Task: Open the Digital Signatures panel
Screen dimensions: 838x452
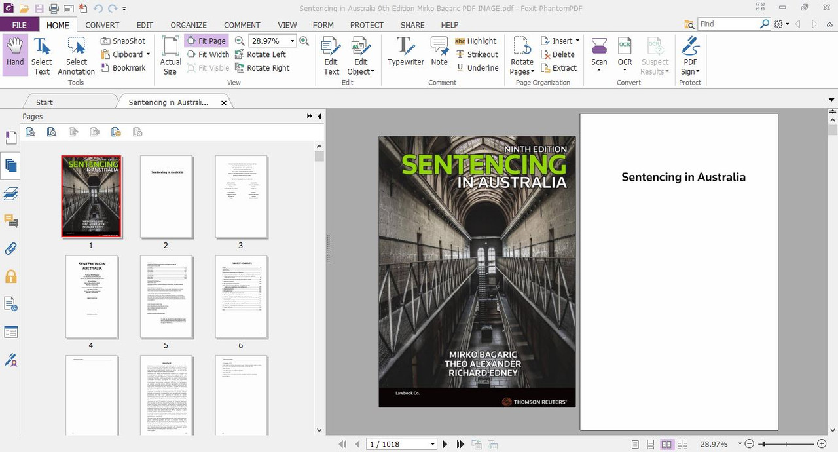Action: coord(10,360)
